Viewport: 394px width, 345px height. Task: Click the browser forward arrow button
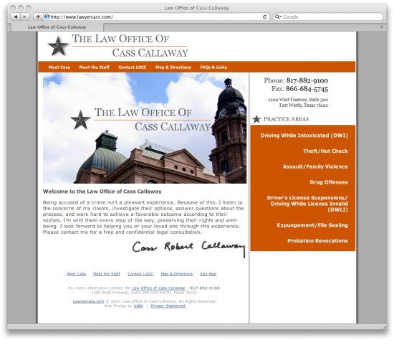(x=24, y=17)
